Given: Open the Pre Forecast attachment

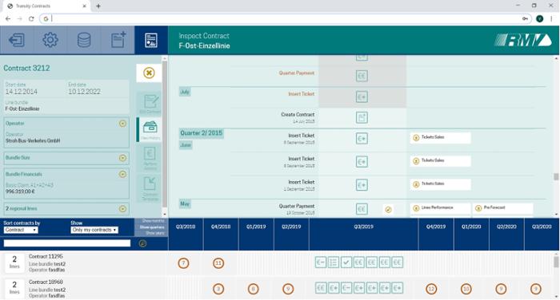Looking at the screenshot, I should pyautogui.click(x=503, y=208).
